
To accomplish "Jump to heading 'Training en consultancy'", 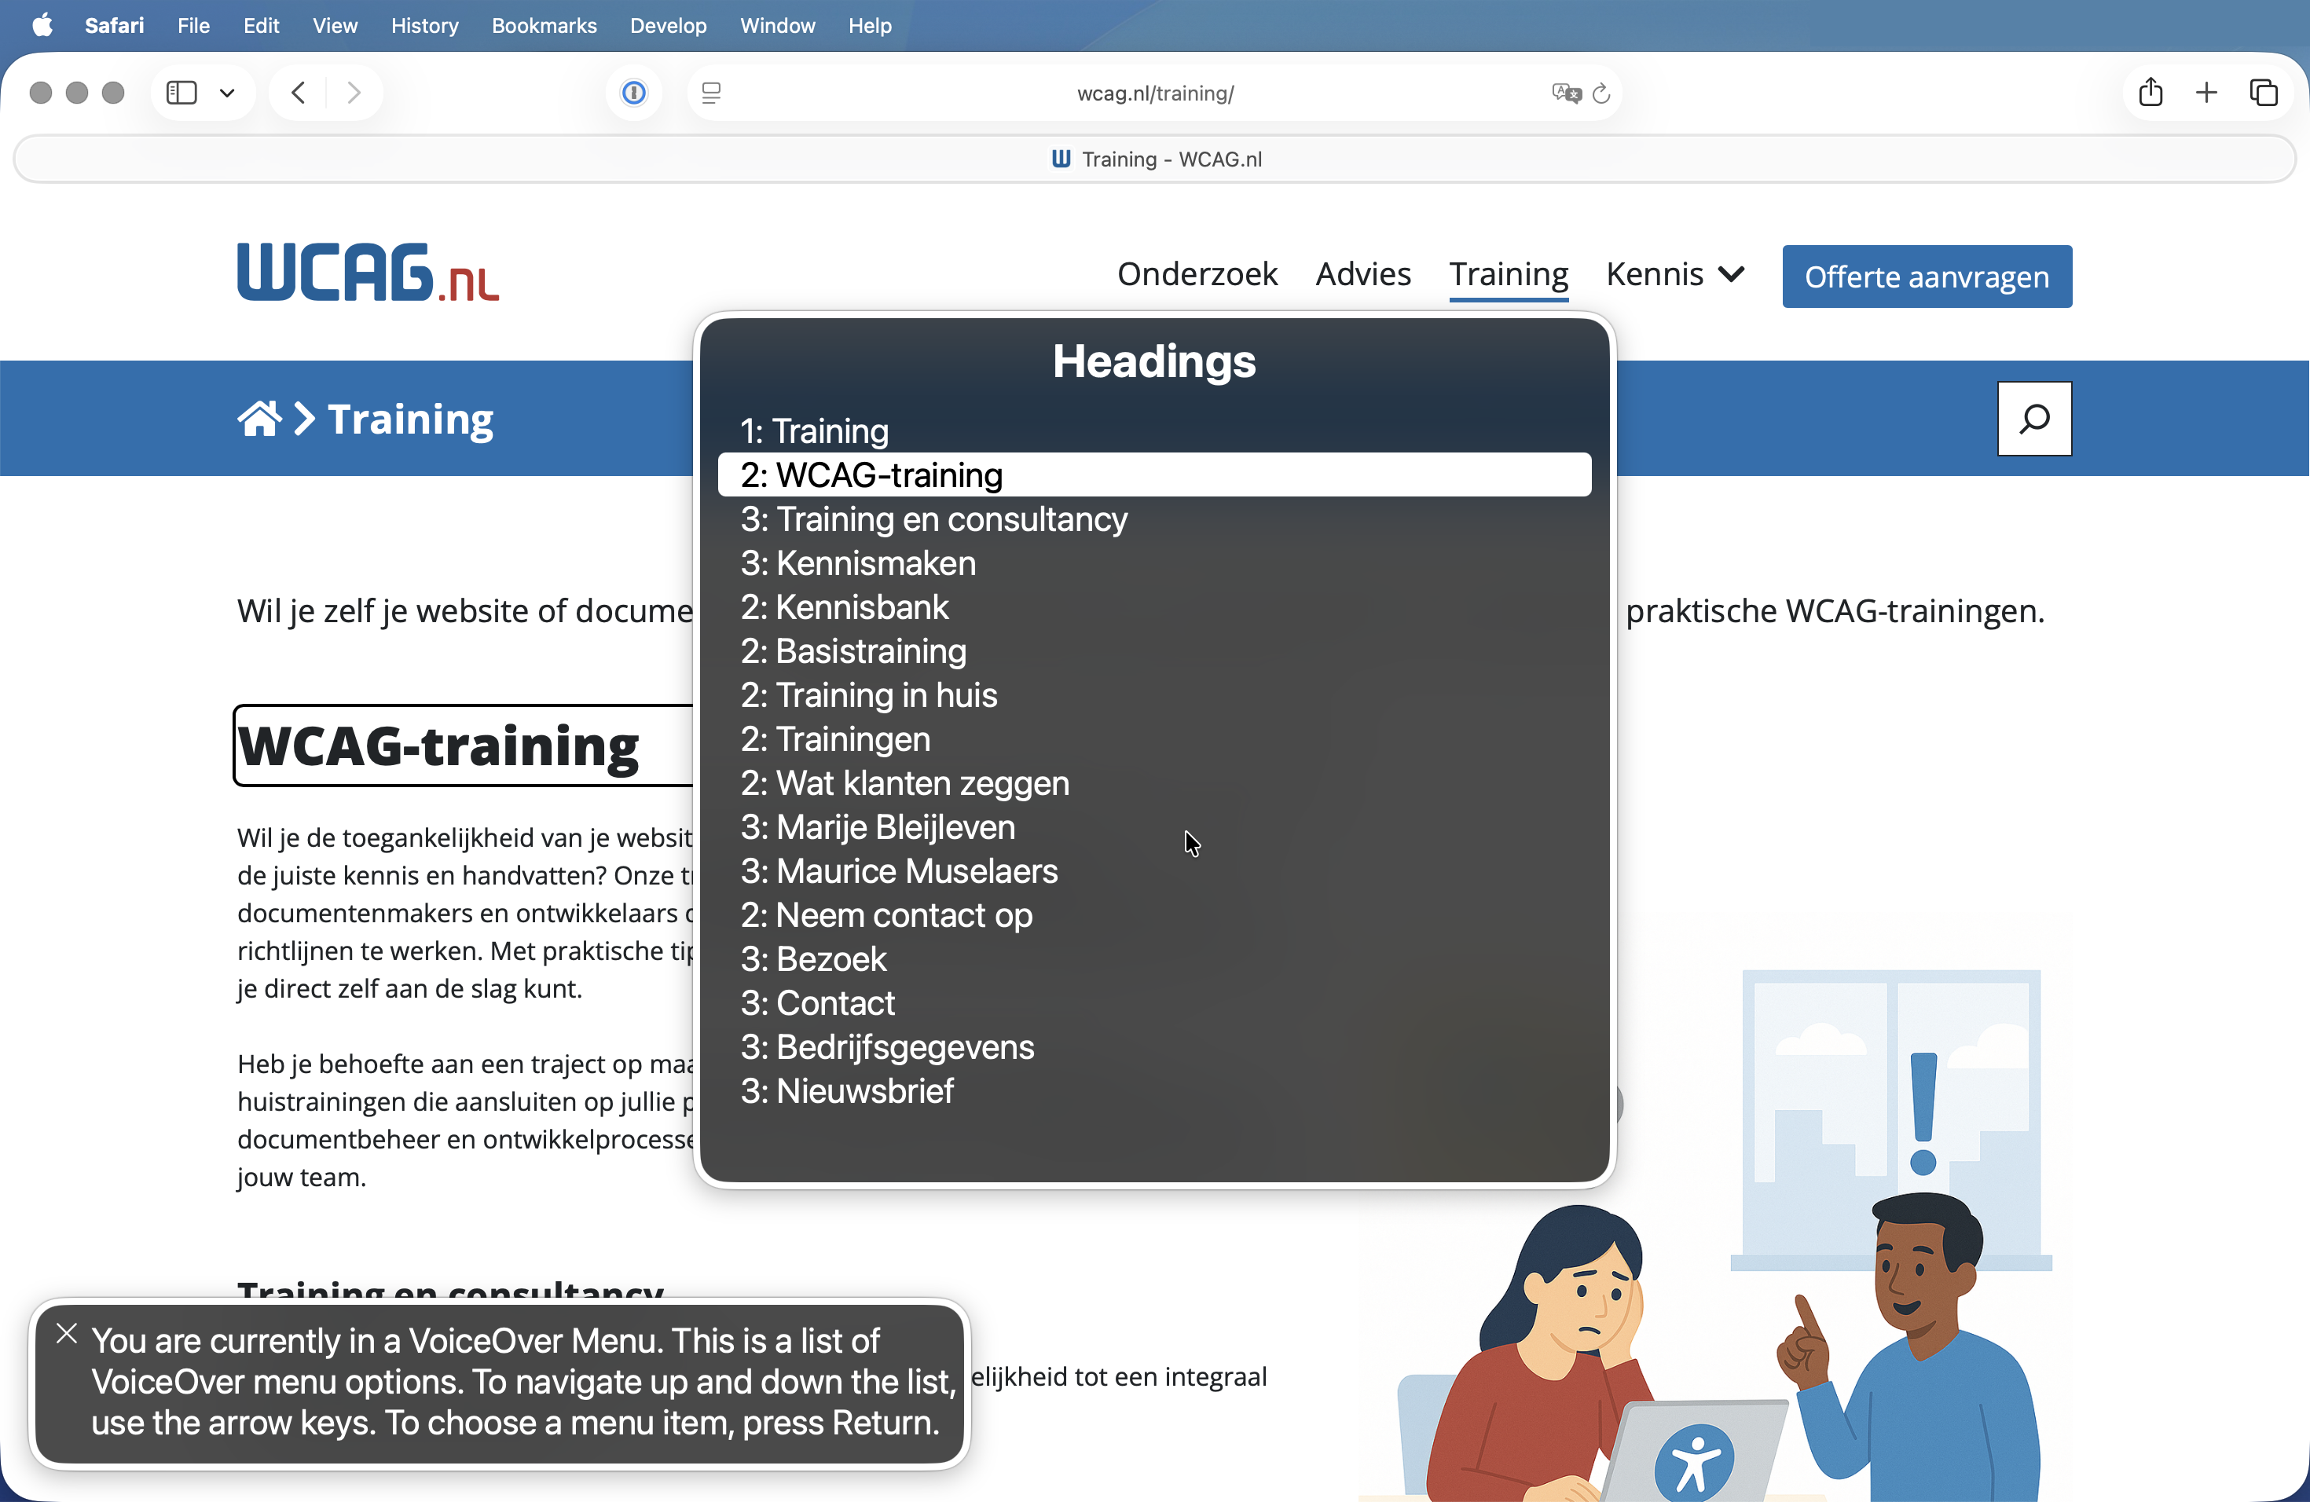I will 1154,519.
